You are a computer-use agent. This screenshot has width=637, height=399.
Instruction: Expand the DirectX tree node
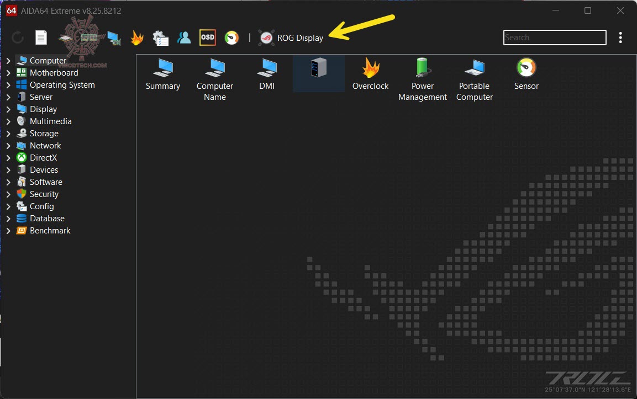[8, 158]
